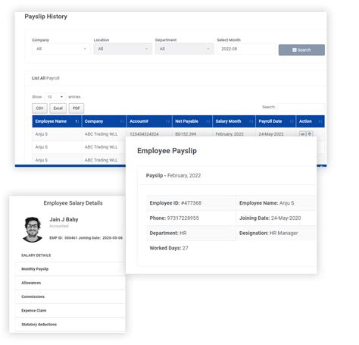This screenshot has width=359, height=345.
Task: Export the payroll list as CSV
Action: [x=39, y=108]
